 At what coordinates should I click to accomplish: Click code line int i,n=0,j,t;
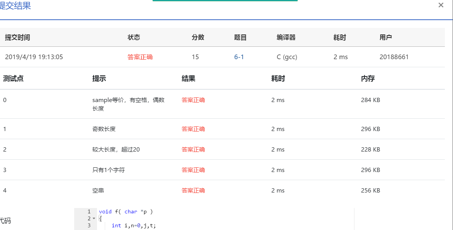(x=134, y=225)
